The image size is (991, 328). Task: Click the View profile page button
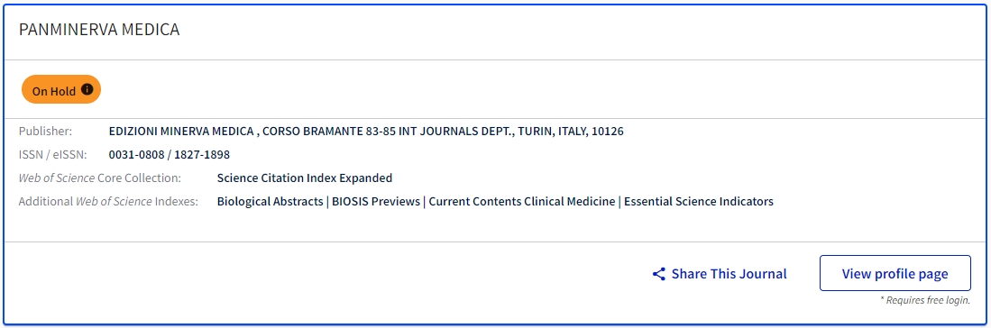coord(895,273)
